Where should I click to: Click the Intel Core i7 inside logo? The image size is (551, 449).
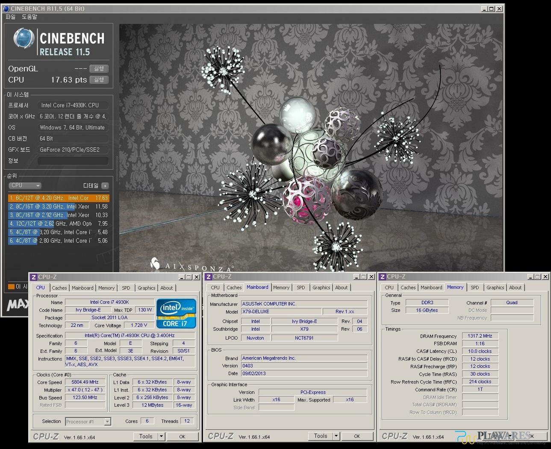(x=177, y=313)
